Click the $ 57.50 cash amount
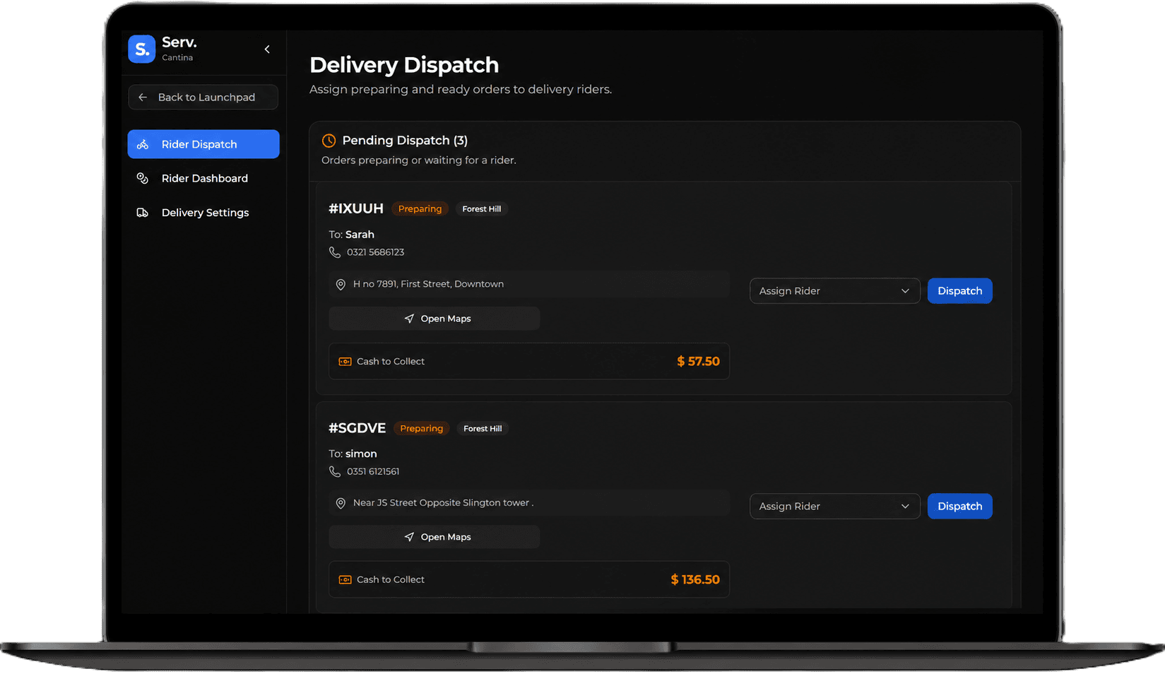 [x=698, y=361]
